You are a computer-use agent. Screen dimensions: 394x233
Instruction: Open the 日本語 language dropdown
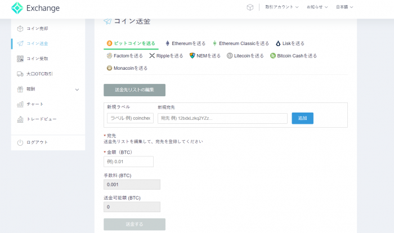(x=344, y=7)
